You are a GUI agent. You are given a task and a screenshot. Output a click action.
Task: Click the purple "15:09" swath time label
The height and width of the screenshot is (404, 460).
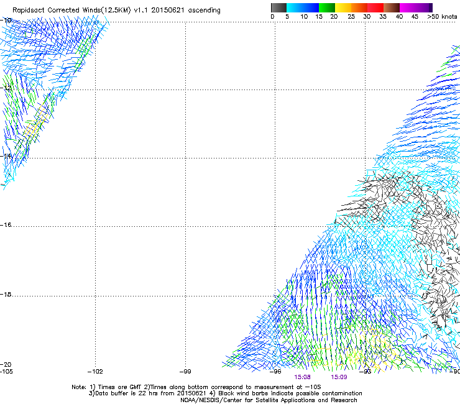(339, 377)
